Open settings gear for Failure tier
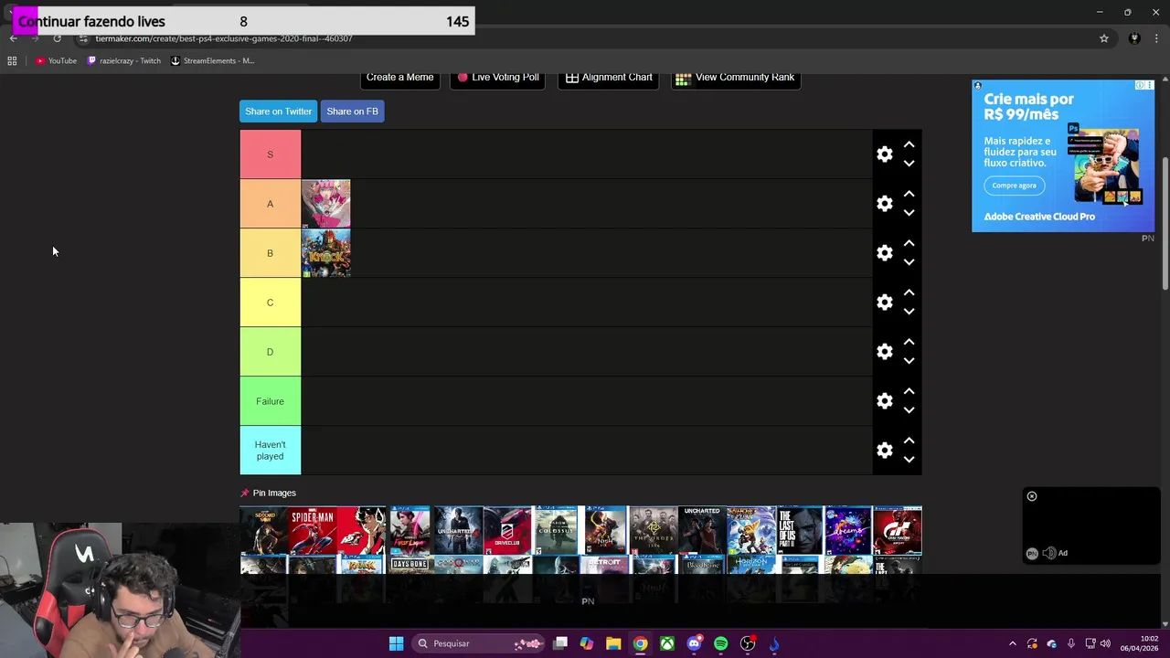 (884, 401)
